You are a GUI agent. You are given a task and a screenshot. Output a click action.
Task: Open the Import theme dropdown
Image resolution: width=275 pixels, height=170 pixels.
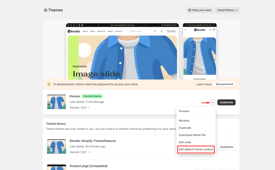(227, 10)
